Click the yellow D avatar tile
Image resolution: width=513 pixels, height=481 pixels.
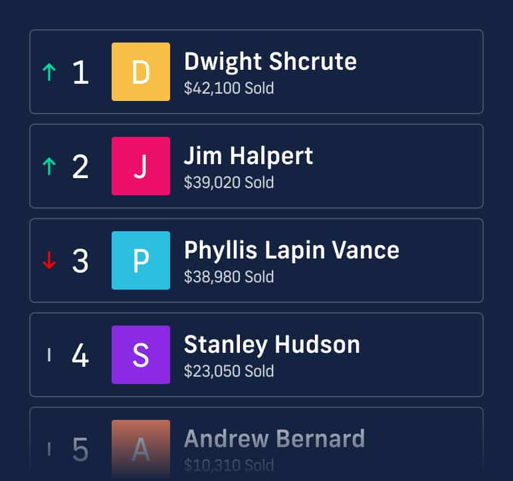[141, 72]
